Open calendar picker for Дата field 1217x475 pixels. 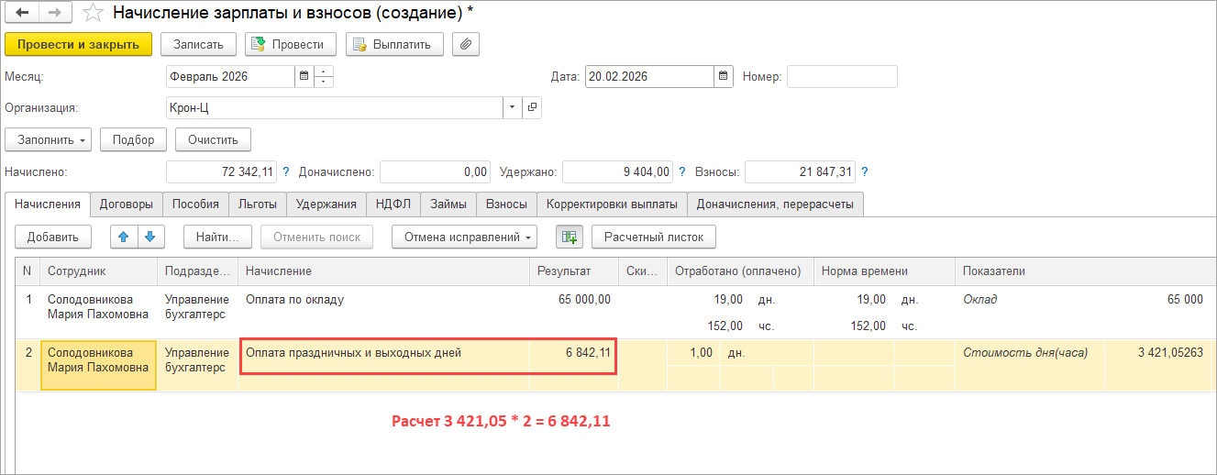[724, 76]
